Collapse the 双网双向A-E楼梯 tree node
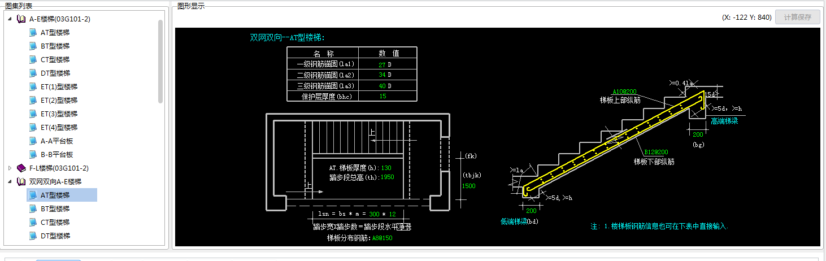The image size is (826, 261). pos(10,181)
